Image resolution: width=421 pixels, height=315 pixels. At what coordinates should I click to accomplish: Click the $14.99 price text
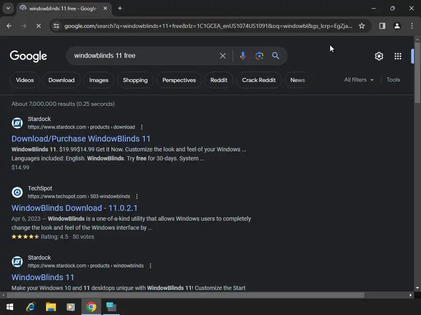pyautogui.click(x=21, y=167)
